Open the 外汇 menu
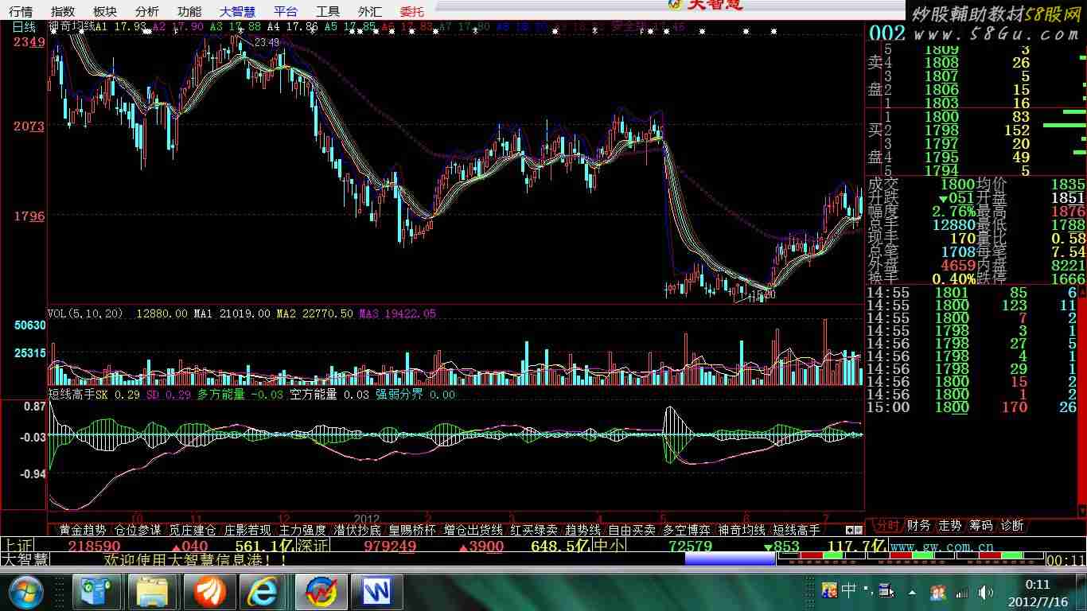This screenshot has width=1087, height=611. pos(370,11)
